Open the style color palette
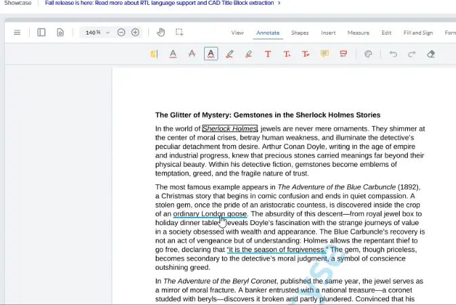Viewport: 456px width, 305px height. click(x=368, y=54)
